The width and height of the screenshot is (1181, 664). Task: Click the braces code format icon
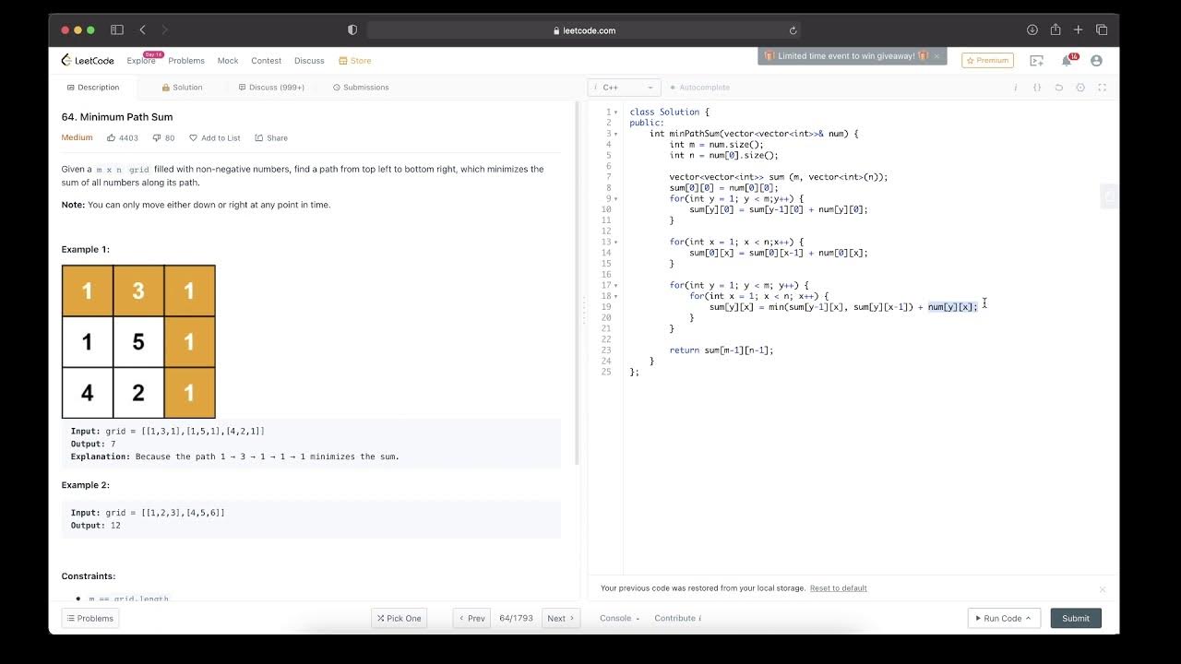(1037, 88)
